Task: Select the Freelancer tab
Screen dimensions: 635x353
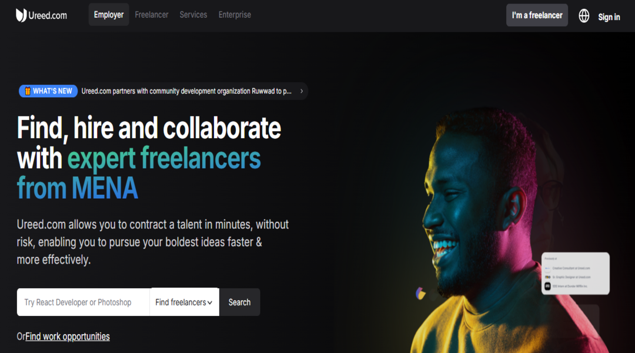Action: 152,15
